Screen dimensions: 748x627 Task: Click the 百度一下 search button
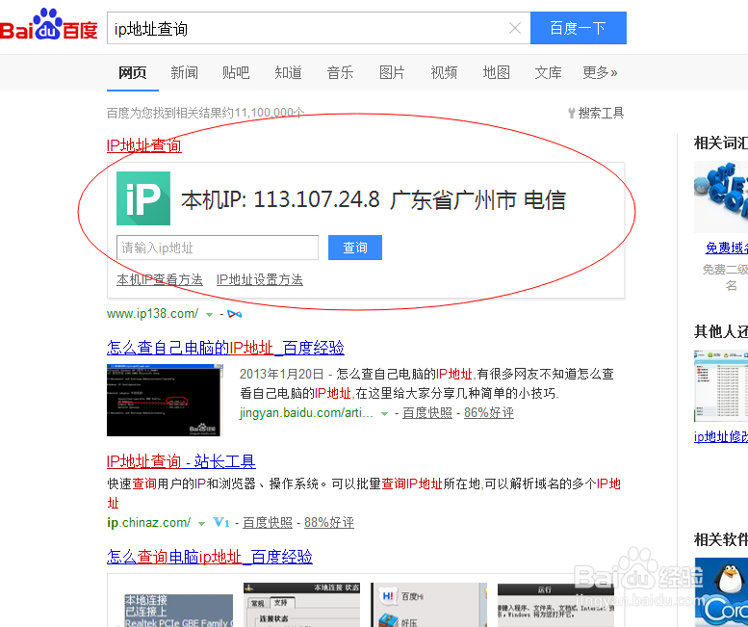(579, 28)
